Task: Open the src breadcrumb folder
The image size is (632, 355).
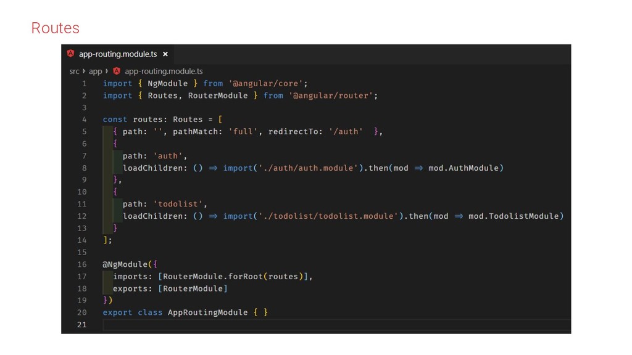Action: click(x=74, y=71)
